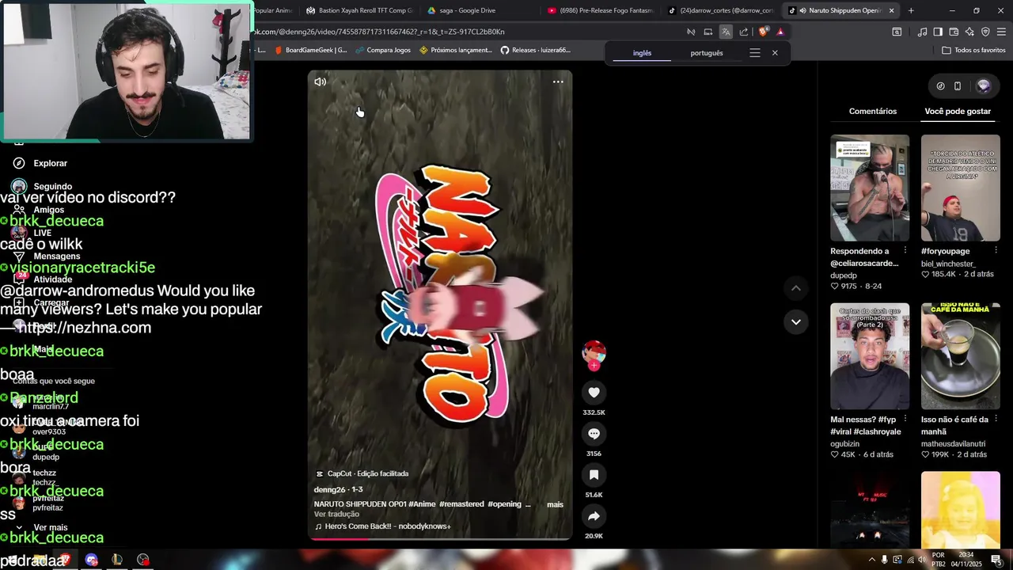Image resolution: width=1013 pixels, height=570 pixels.
Task: Click the share page icon in address bar
Action: 744,32
